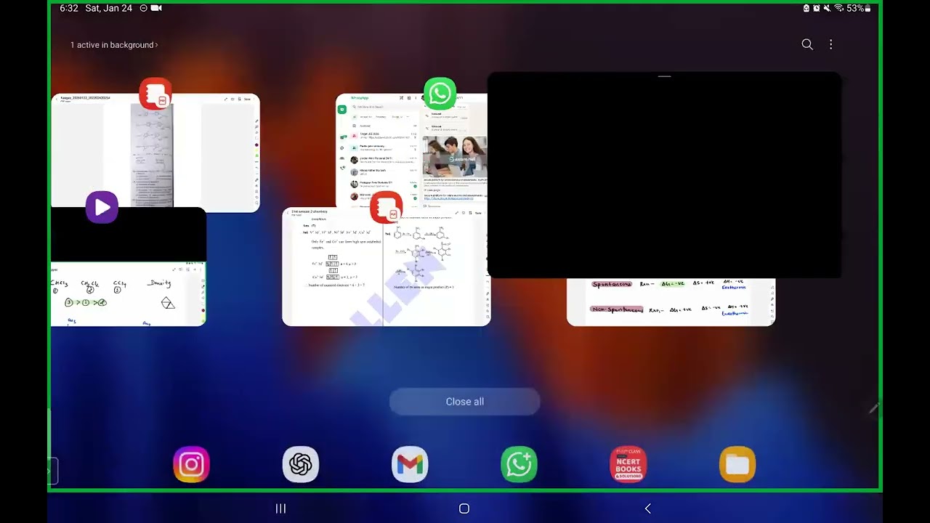Open Gmail from the dock
Image resolution: width=930 pixels, height=523 pixels.
click(410, 465)
